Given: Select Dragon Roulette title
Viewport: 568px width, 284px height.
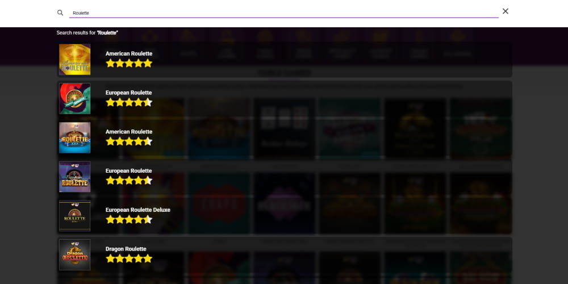Looking at the screenshot, I should (x=126, y=249).
